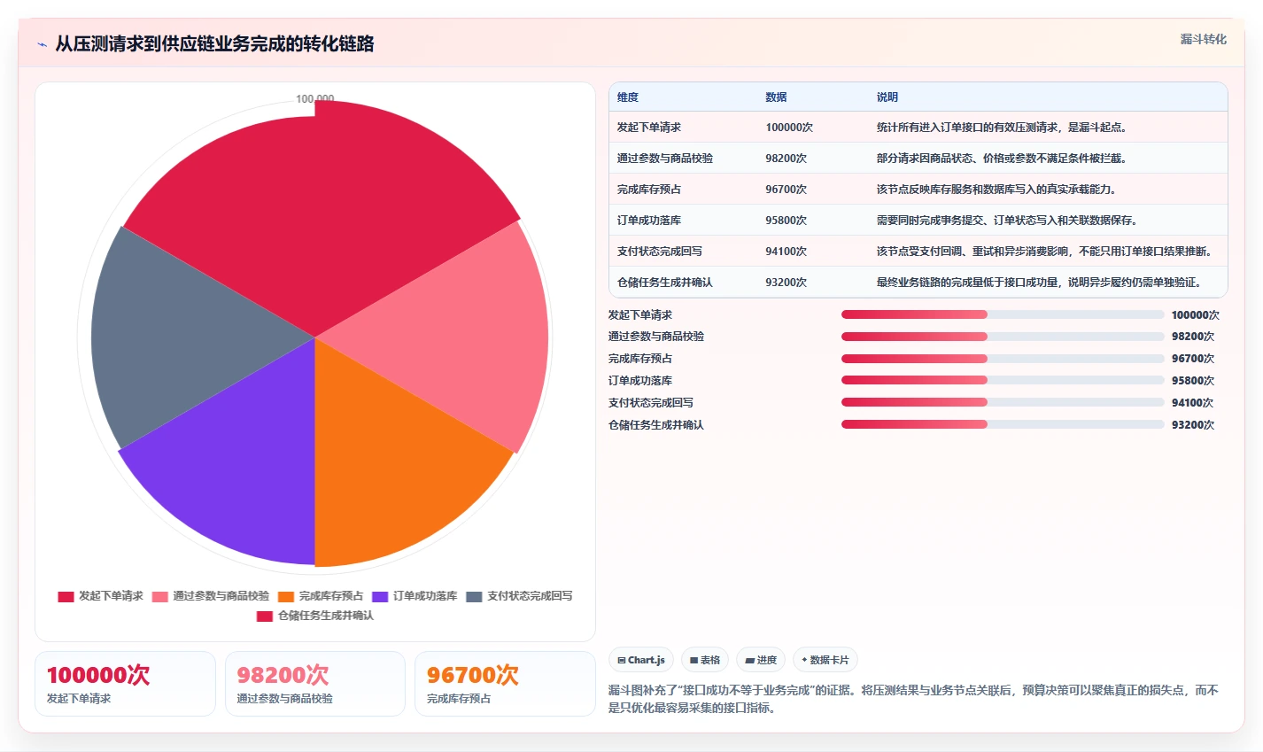This screenshot has width=1263, height=752.
Task: Click the Chart.js chip
Action: 641,660
